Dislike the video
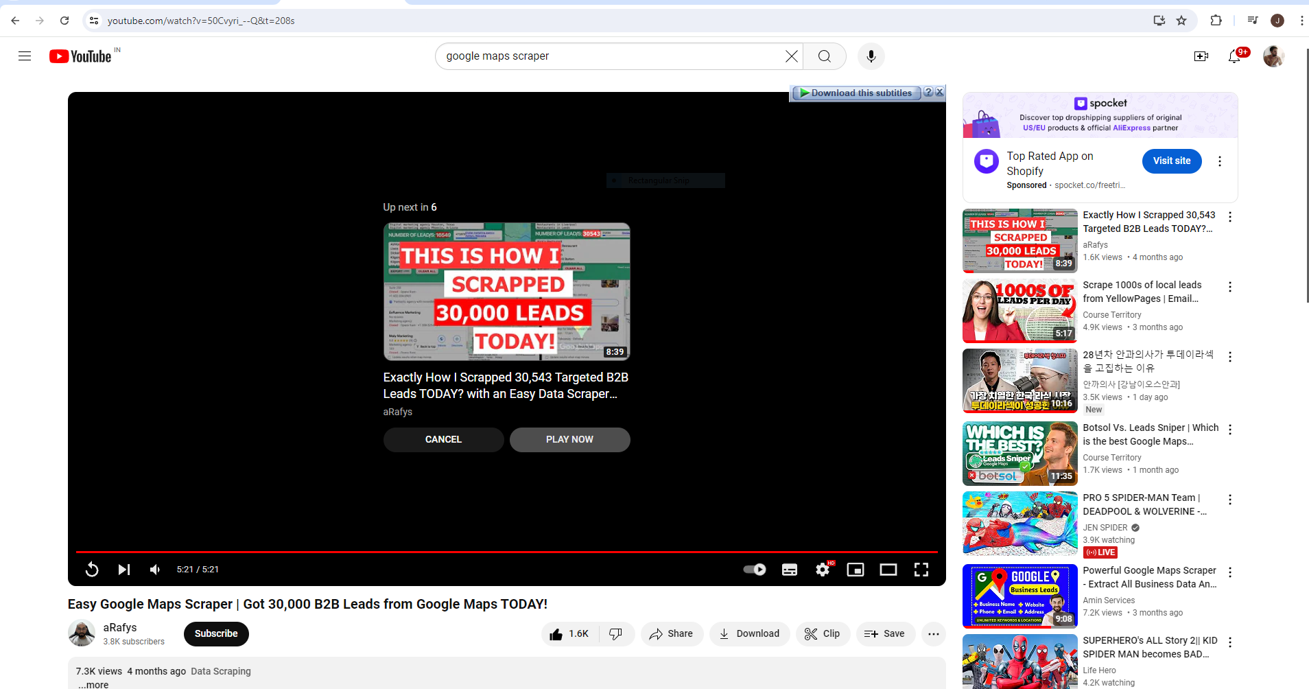 pyautogui.click(x=617, y=634)
